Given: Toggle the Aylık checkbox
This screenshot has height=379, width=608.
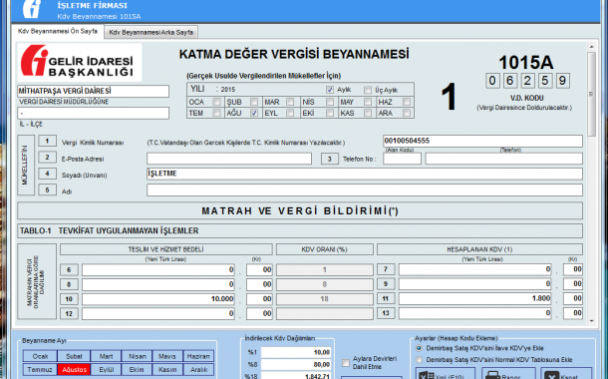Looking at the screenshot, I should [x=330, y=90].
